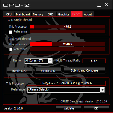This screenshot has height=113, width=113.
Task: Close the CPU-Z window
Action: coord(106,5)
